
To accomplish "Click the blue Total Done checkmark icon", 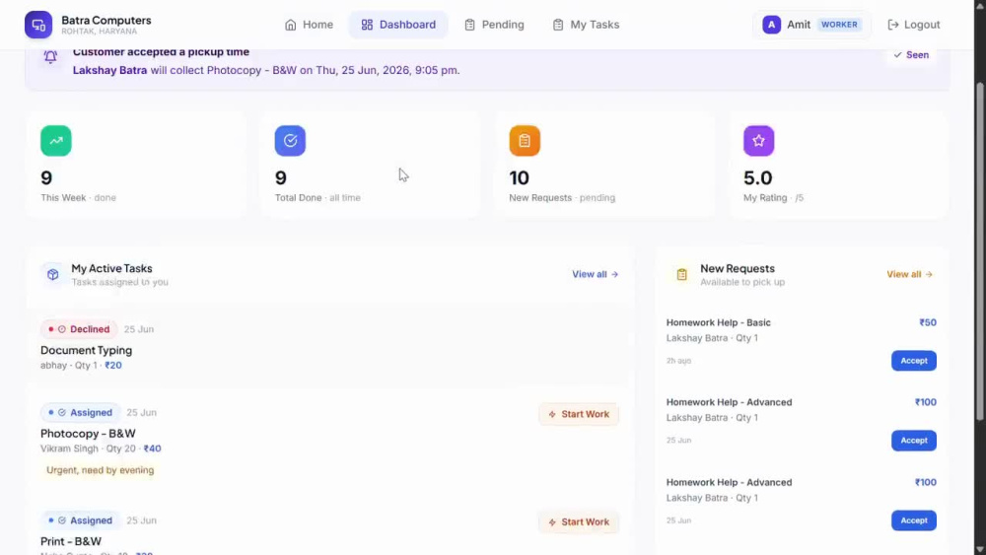I will pyautogui.click(x=290, y=141).
